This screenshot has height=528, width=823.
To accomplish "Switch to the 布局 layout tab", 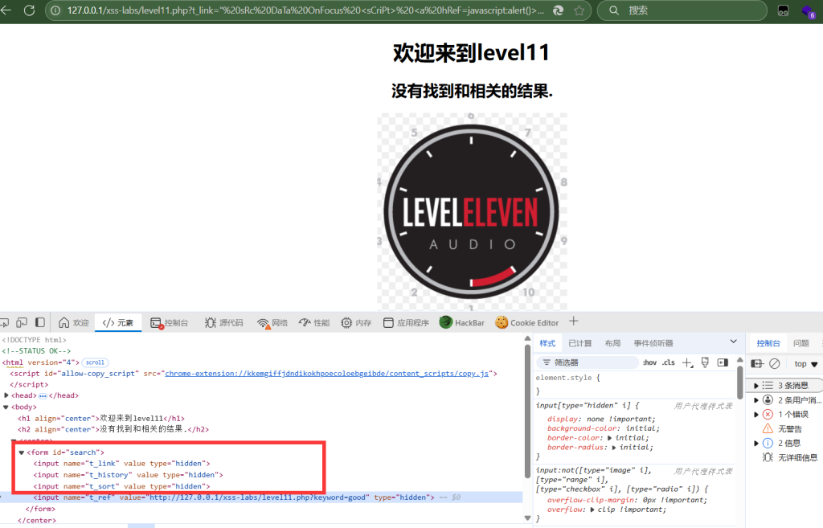I will tap(612, 343).
